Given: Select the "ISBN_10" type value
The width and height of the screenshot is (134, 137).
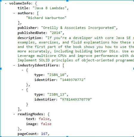Looking at the screenshot, I should (x=57, y=75).
